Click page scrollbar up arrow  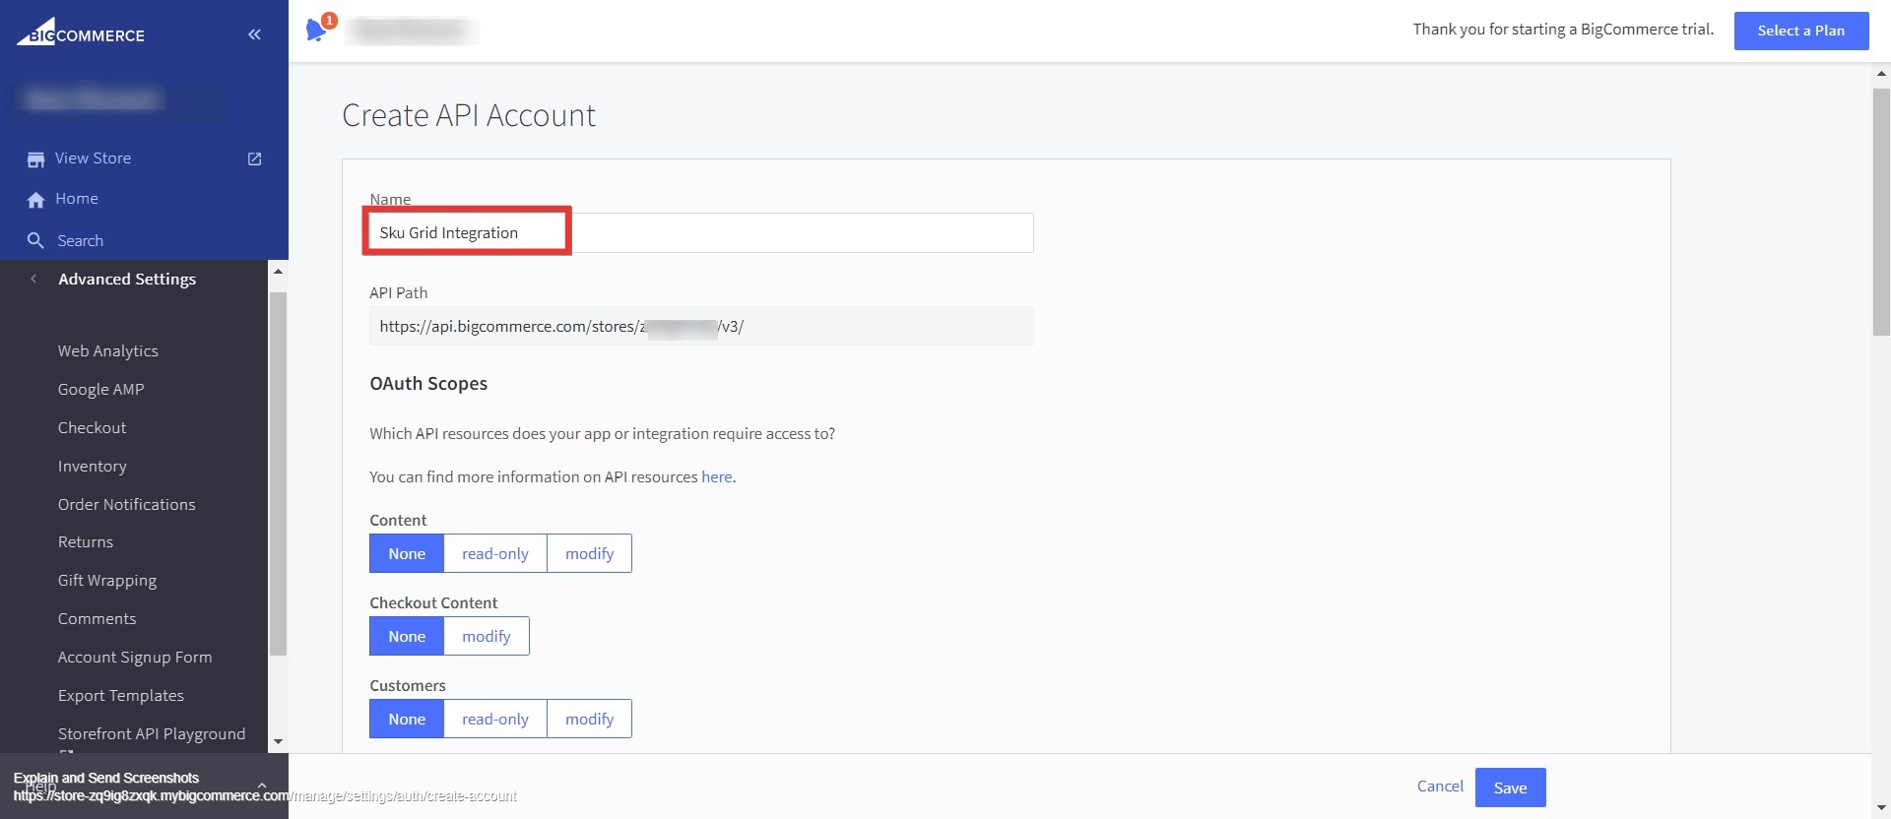pyautogui.click(x=1881, y=74)
